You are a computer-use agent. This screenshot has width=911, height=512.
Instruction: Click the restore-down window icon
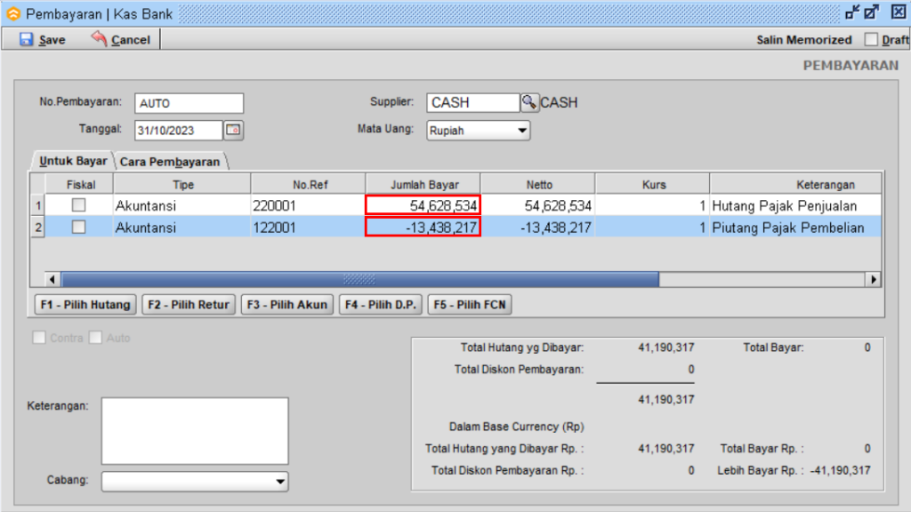point(852,12)
